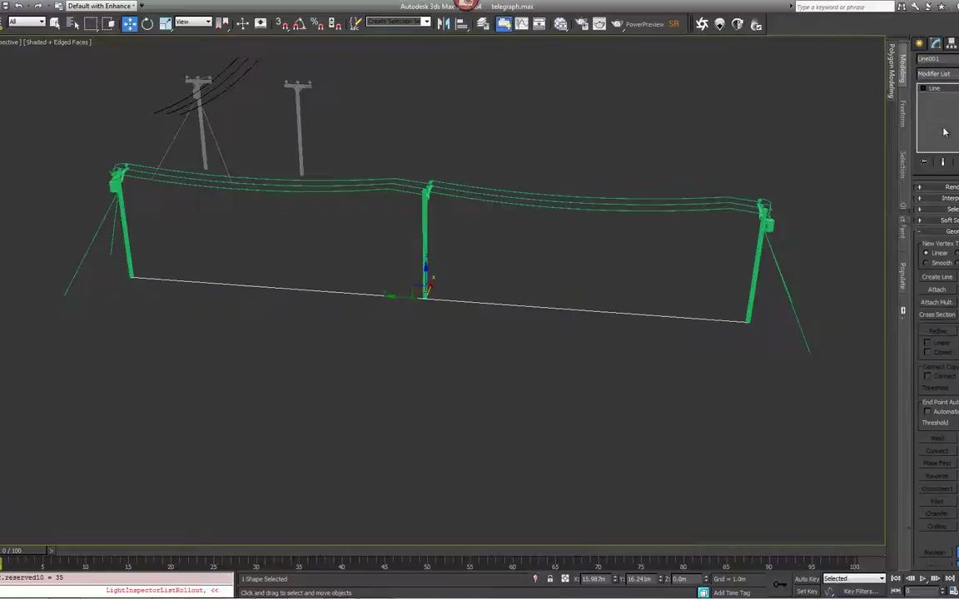Image resolution: width=959 pixels, height=599 pixels.
Task: Activate the Select and Scale tool
Action: (x=165, y=23)
